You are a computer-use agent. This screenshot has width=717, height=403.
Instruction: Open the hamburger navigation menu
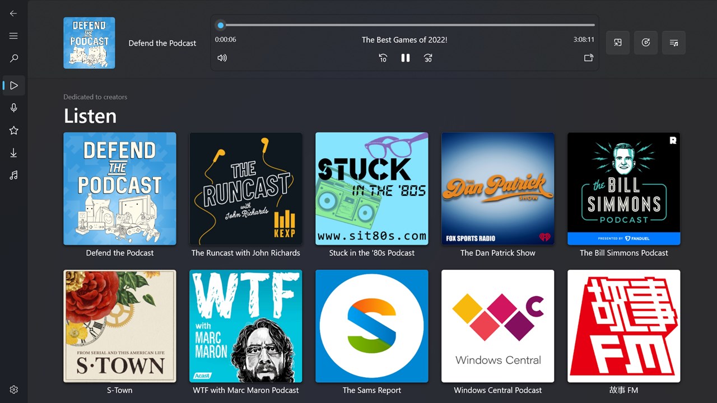pos(13,36)
